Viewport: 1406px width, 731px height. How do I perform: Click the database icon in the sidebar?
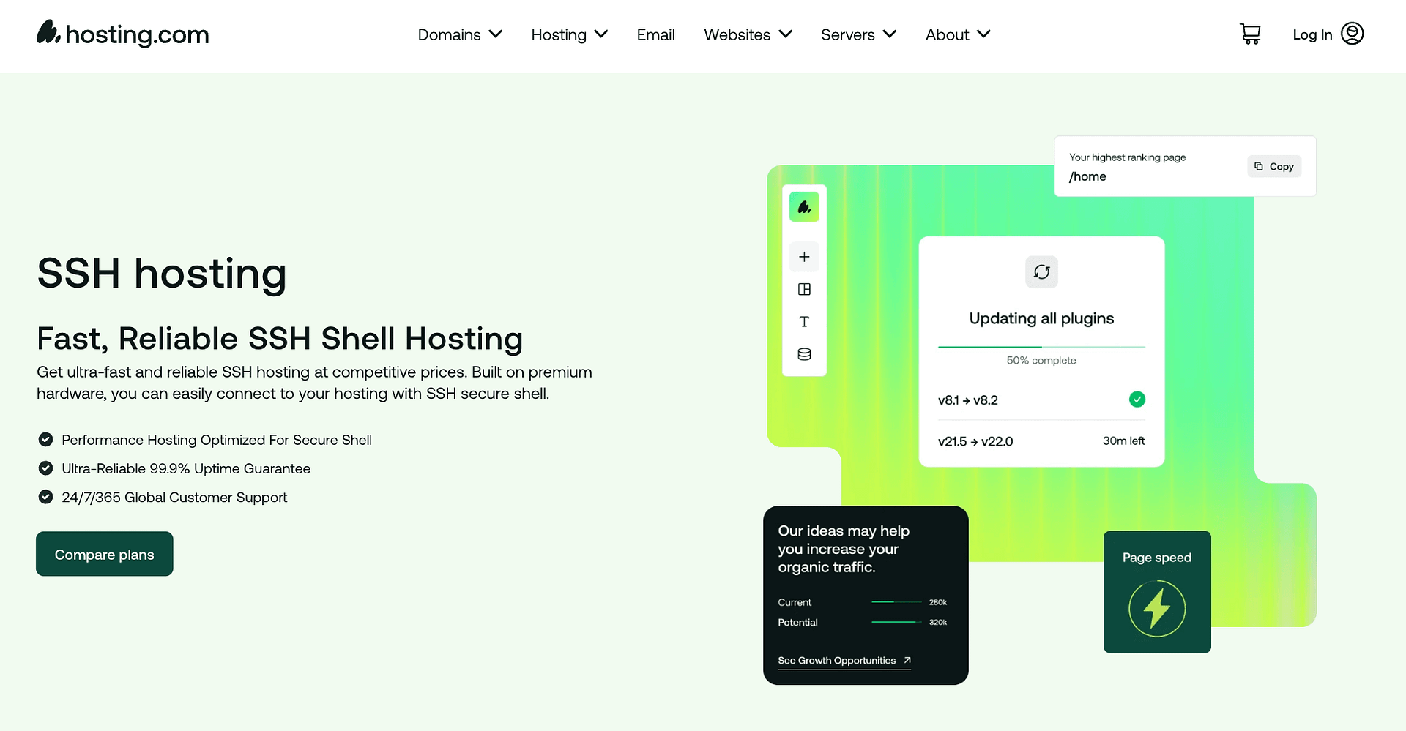click(x=804, y=353)
